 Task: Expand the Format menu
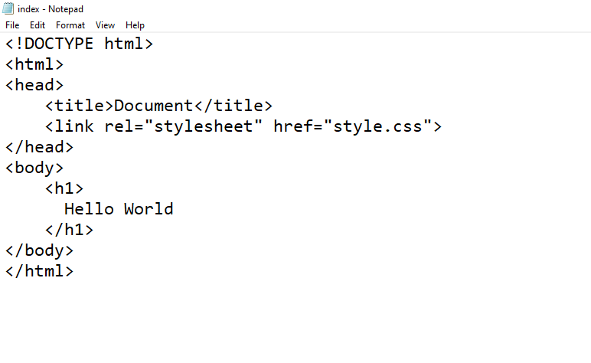pos(70,25)
